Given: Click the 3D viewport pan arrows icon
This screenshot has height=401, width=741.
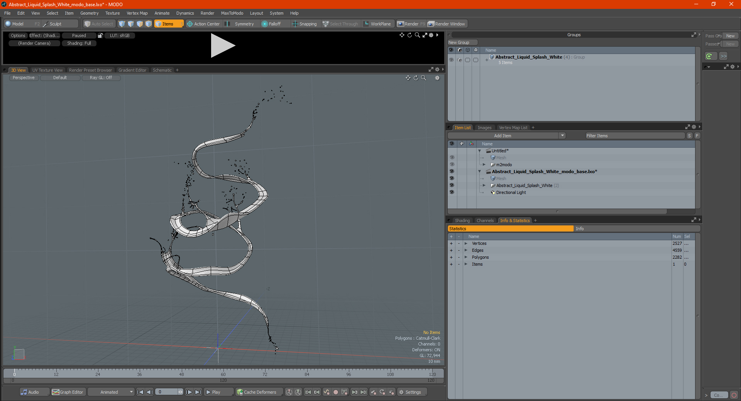Looking at the screenshot, I should pos(408,78).
